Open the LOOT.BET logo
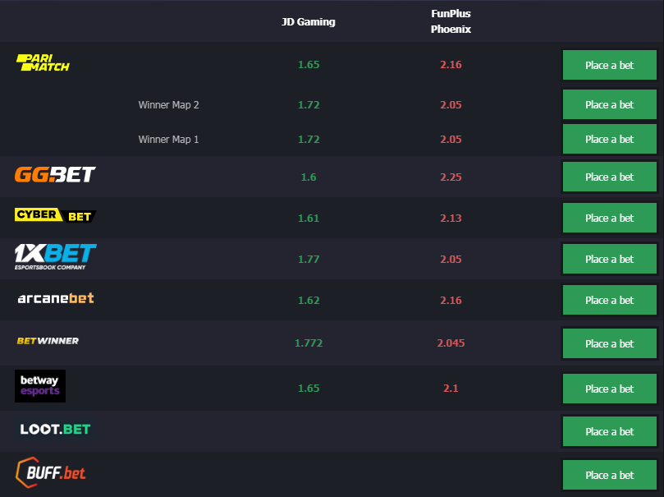 (56, 429)
